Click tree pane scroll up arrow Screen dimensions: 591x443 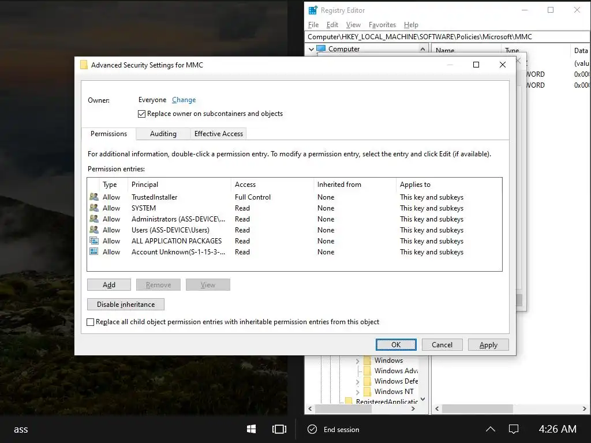click(423, 49)
